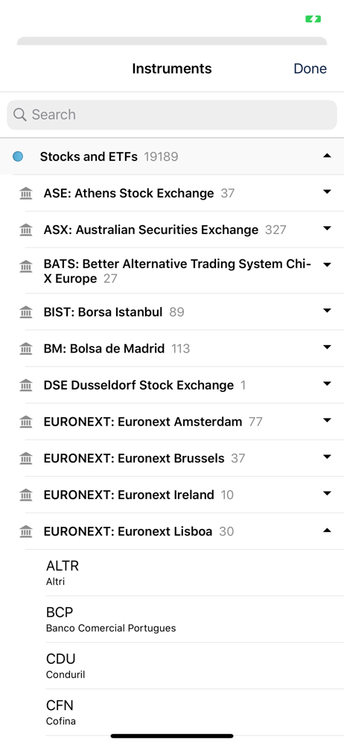Click the Search instruments field

(172, 115)
